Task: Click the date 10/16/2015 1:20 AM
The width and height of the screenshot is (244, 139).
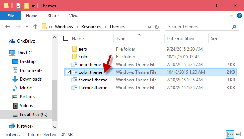Action: point(186,72)
